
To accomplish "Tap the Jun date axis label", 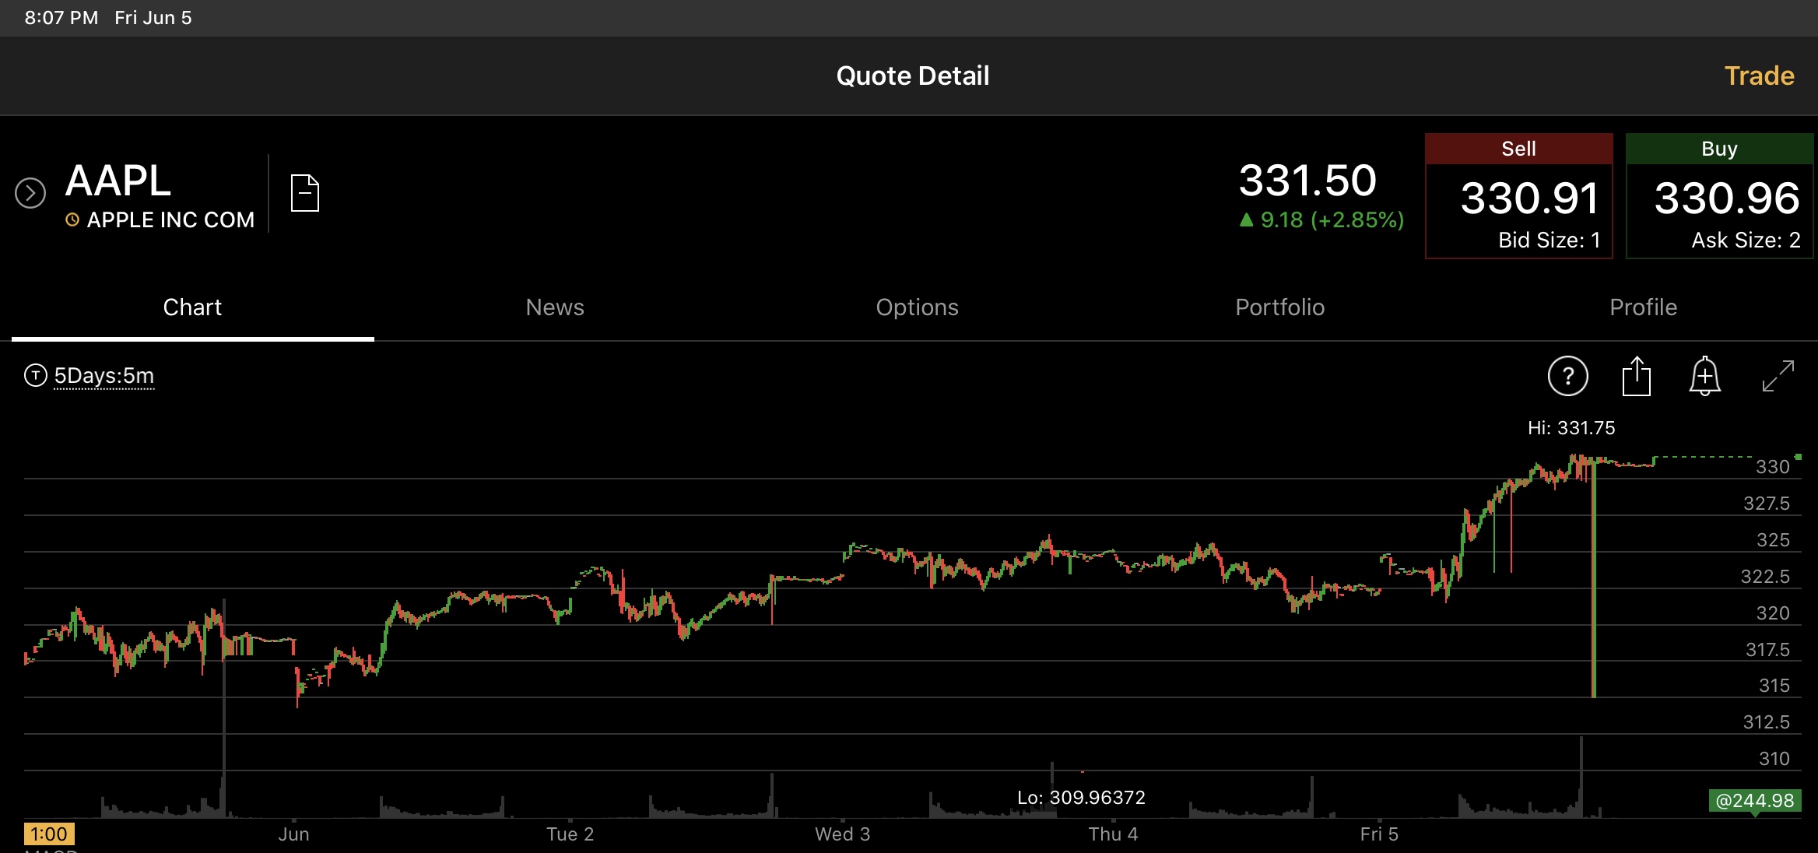I will 293,834.
